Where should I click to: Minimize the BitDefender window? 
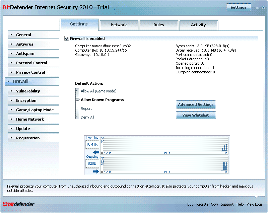257,7
